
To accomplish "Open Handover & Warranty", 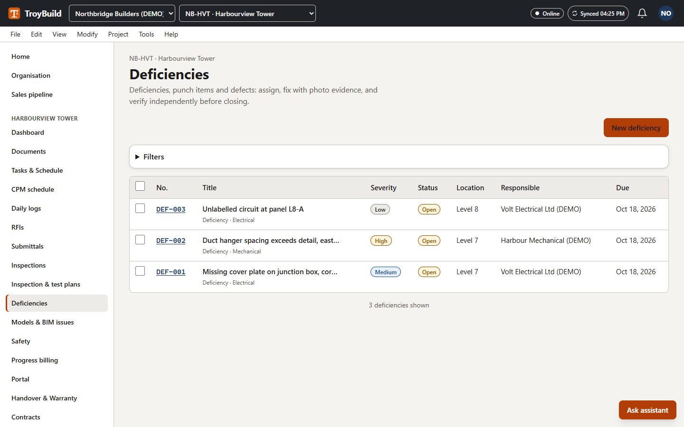I will [x=57, y=398].
